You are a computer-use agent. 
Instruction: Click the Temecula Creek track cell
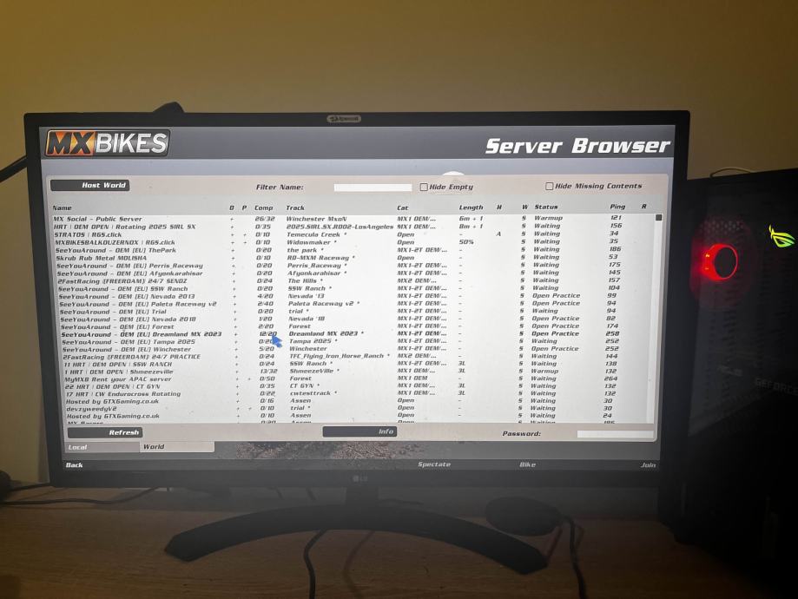point(317,234)
